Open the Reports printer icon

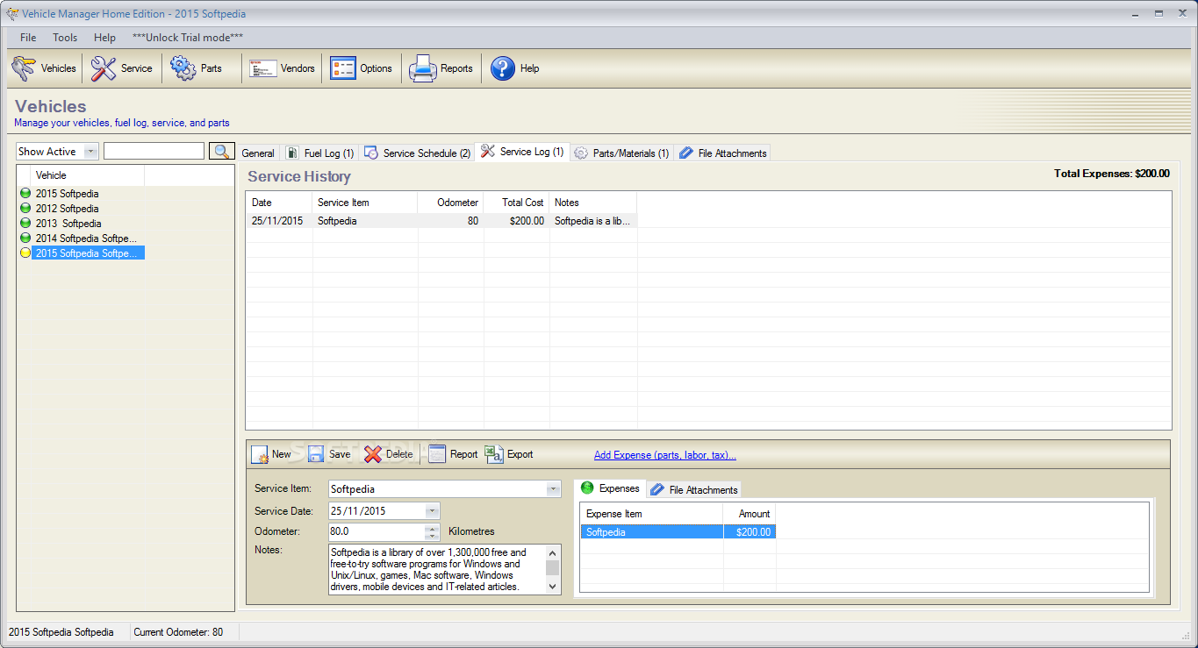(x=422, y=68)
